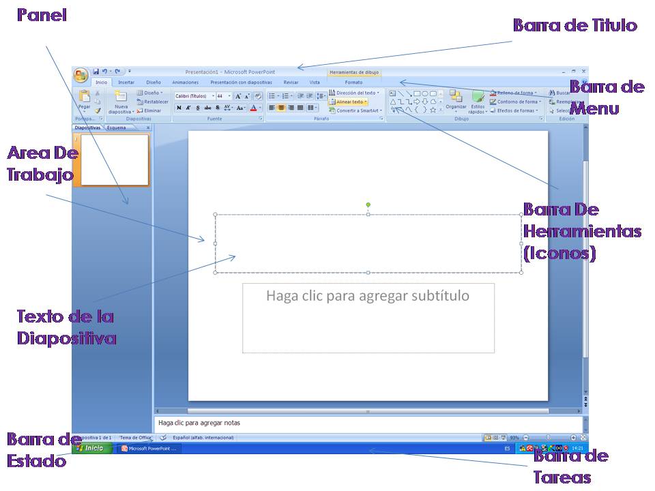
Task: Toggle italic (K) formatting
Action: point(190,106)
